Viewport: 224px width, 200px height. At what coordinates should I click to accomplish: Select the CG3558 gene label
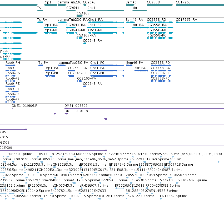point(153,2)
